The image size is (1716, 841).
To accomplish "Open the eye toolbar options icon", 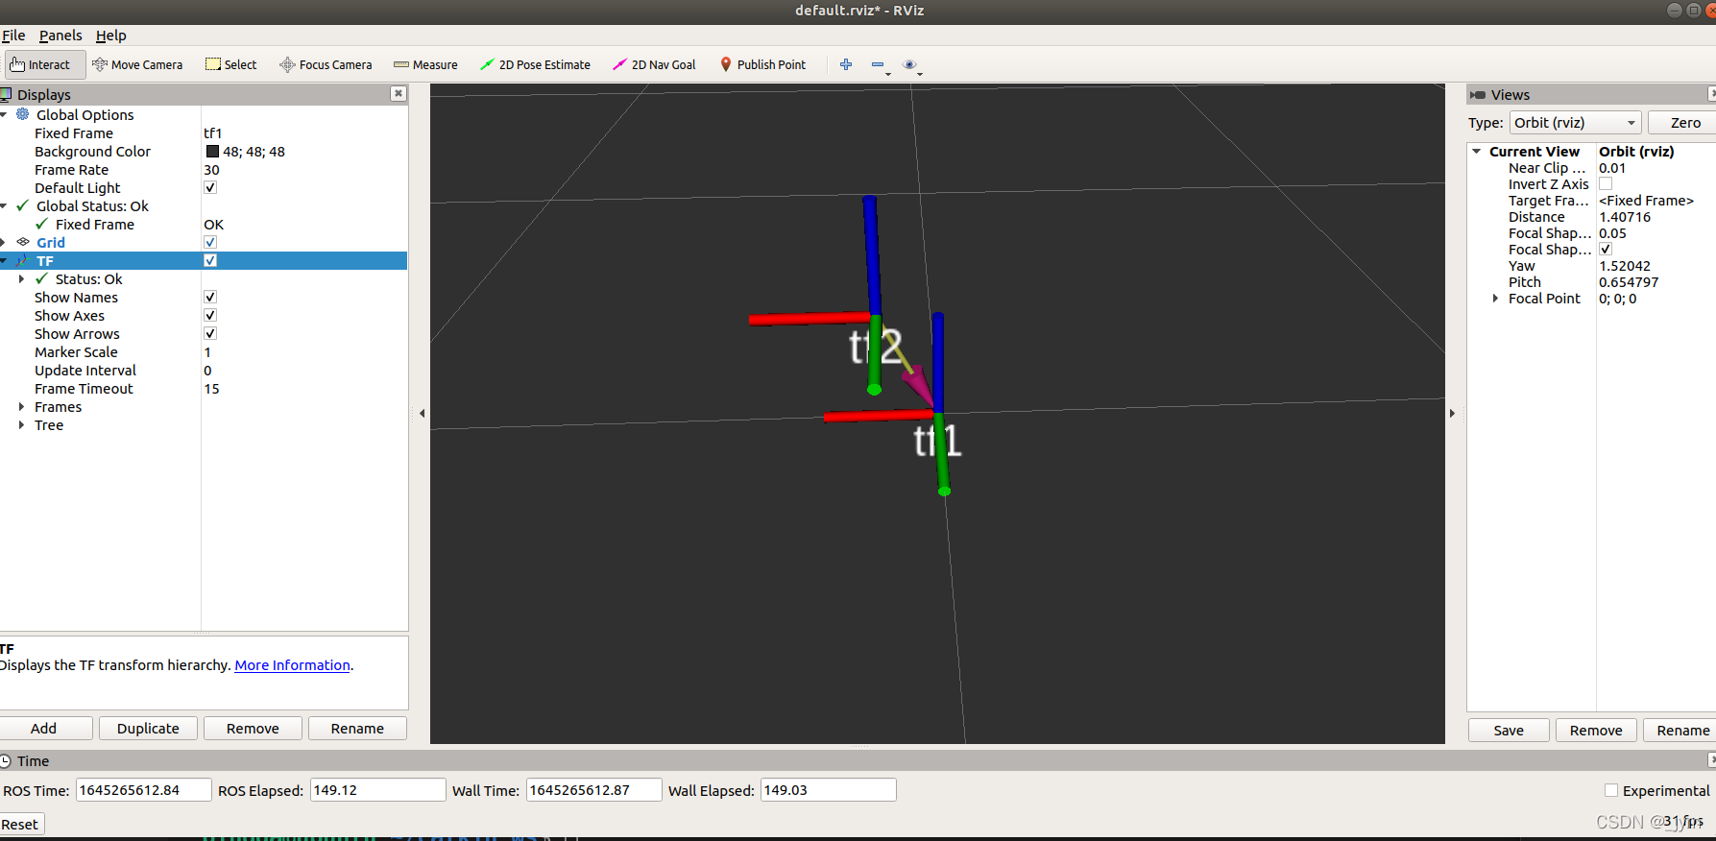I will (909, 64).
